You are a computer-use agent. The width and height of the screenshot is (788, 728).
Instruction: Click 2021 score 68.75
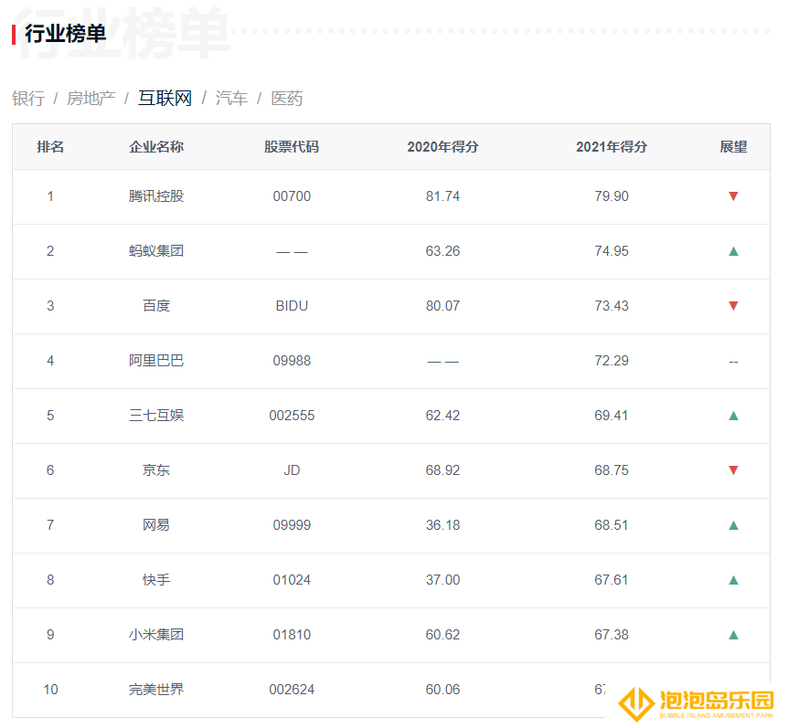pos(612,470)
